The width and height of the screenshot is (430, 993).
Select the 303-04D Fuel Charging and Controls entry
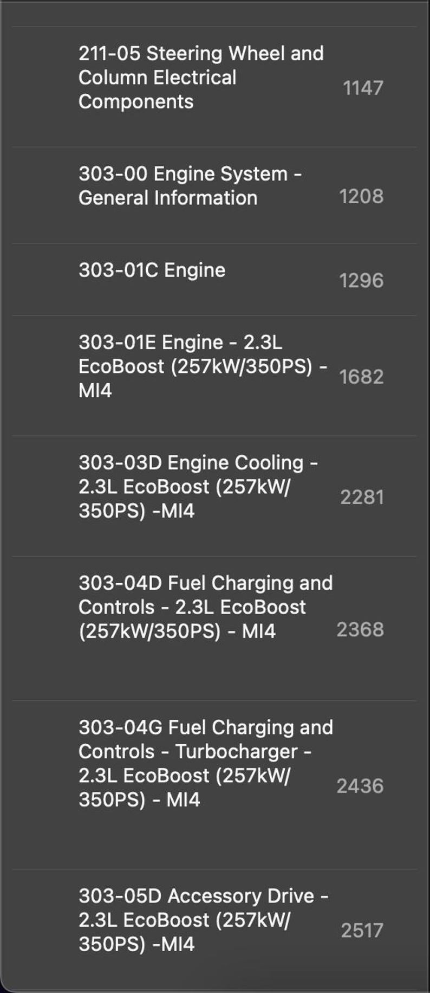coord(205,607)
